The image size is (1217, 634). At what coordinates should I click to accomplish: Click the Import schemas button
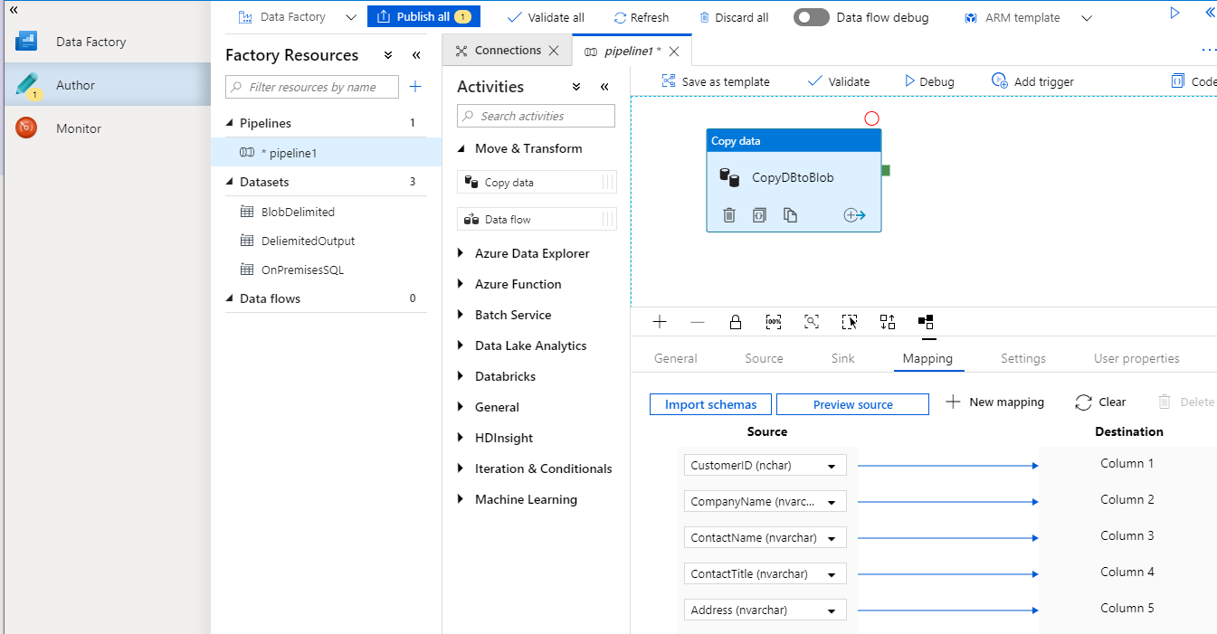(x=710, y=403)
